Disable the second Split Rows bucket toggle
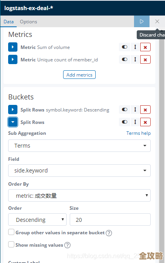Image resolution: width=165 pixels, height=263 pixels. [125, 122]
